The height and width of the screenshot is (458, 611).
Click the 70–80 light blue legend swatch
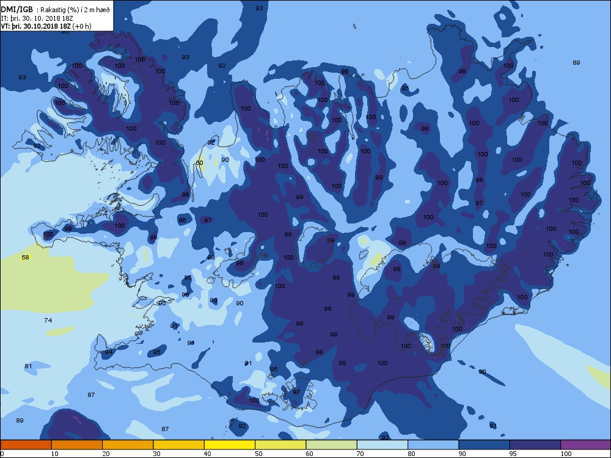coord(382,445)
